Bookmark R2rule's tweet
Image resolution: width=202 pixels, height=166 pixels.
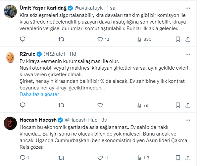coord(178,106)
